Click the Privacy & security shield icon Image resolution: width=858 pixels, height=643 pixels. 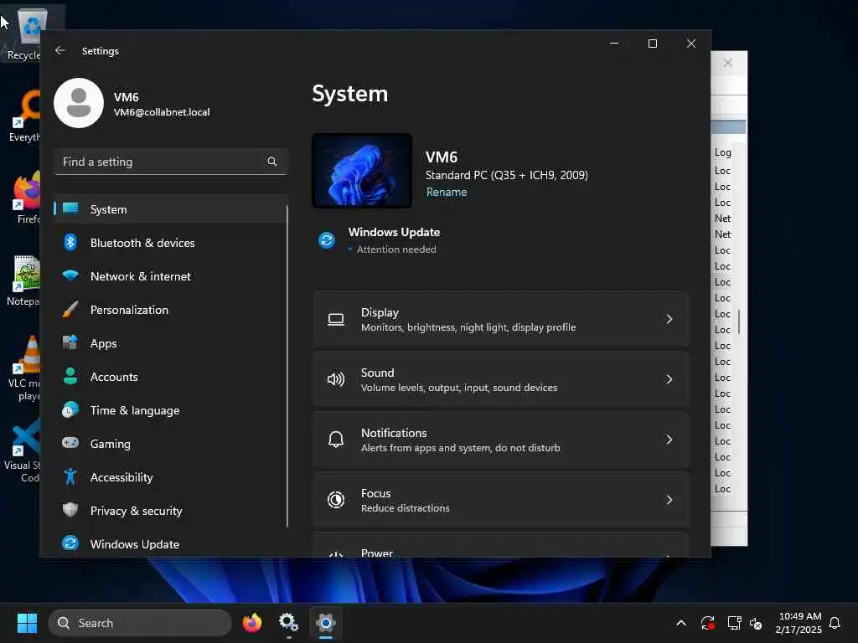tap(70, 510)
